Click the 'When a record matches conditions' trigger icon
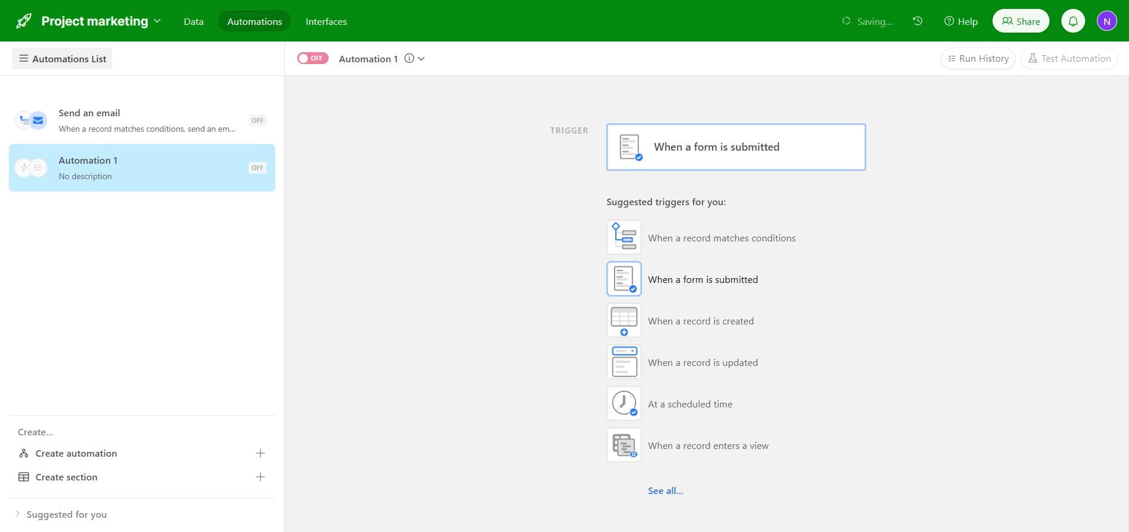Viewport: 1129px width, 532px height. [x=624, y=237]
